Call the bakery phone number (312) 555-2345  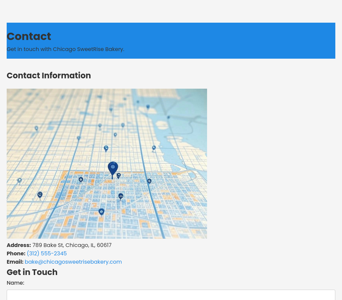pos(47,254)
